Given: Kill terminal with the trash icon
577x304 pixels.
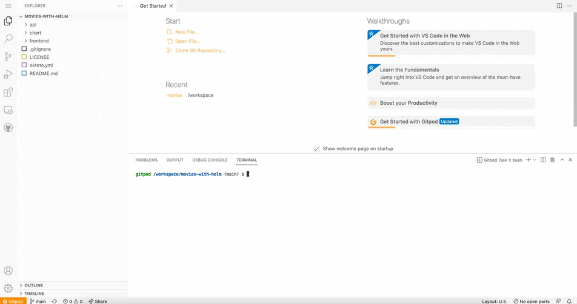Looking at the screenshot, I should [552, 160].
